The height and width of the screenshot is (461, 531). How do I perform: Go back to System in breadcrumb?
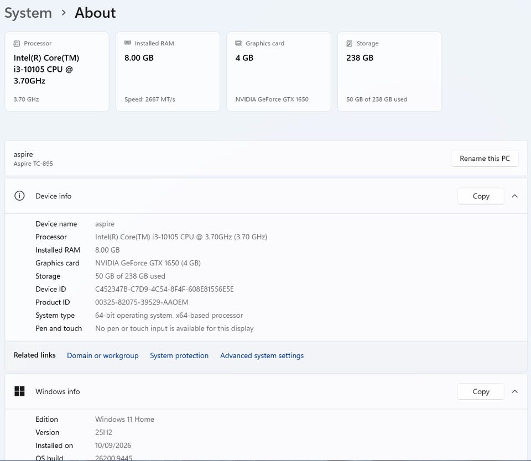(x=28, y=13)
